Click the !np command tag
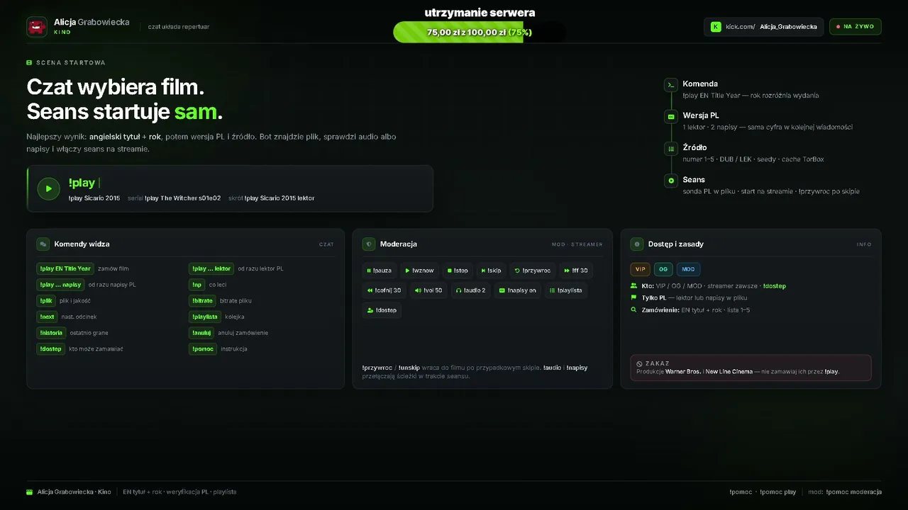 [x=197, y=285]
